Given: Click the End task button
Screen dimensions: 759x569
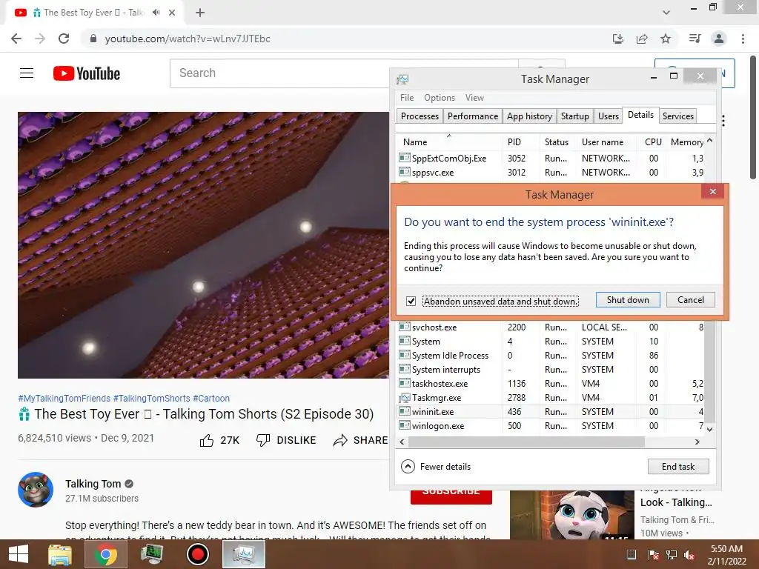Looking at the screenshot, I should (x=678, y=467).
